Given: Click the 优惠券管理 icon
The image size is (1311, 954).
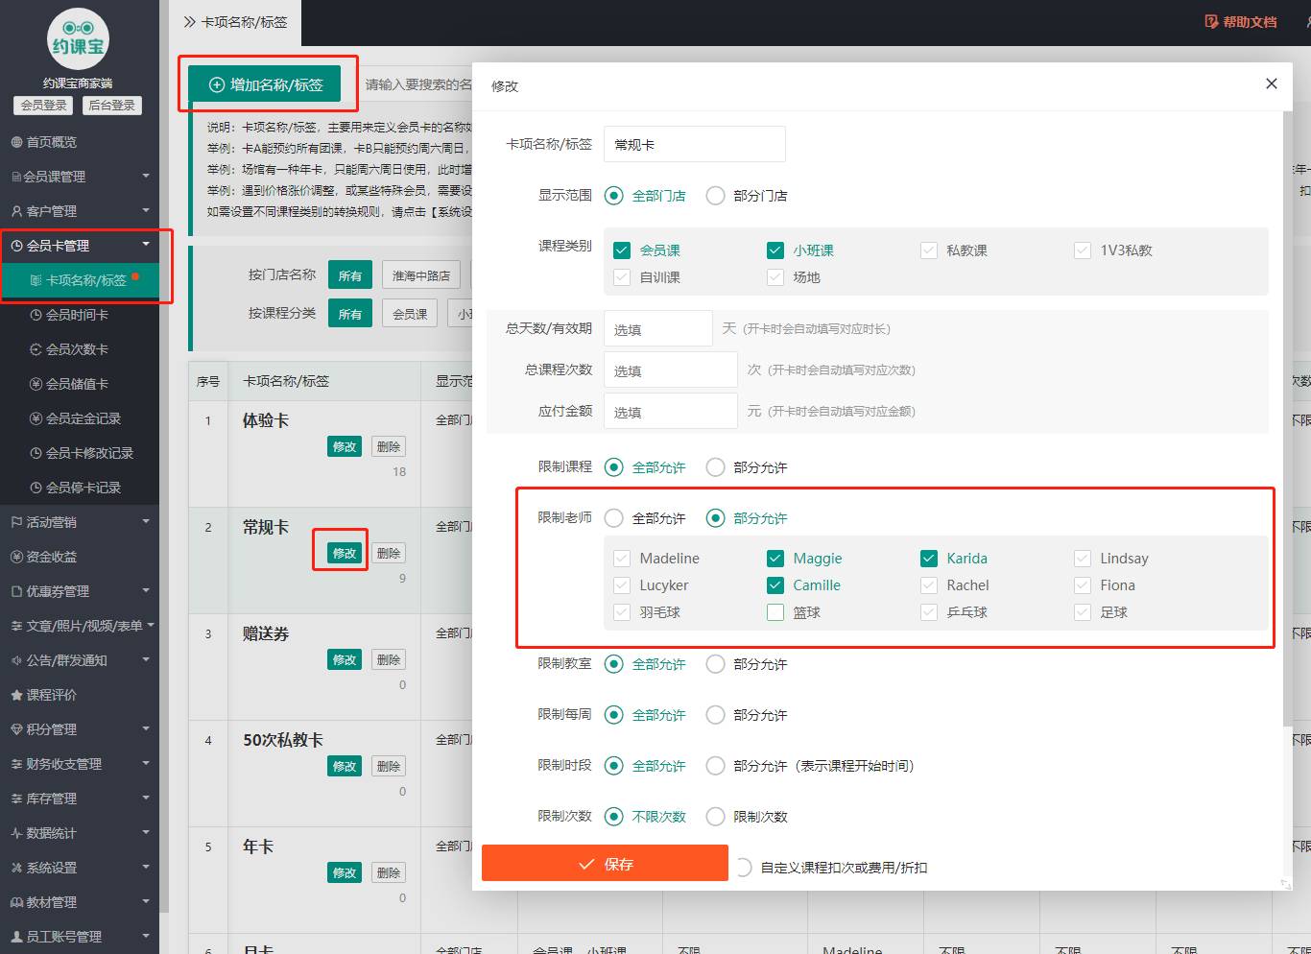Looking at the screenshot, I should pyautogui.click(x=16, y=591).
